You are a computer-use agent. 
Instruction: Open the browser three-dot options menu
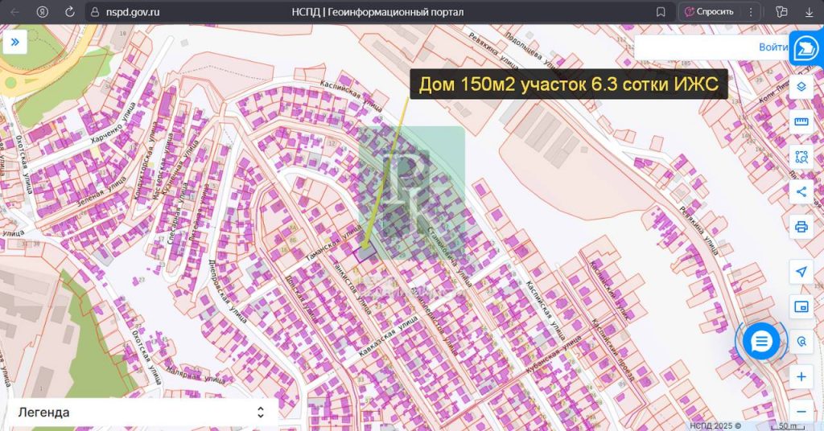coord(750,12)
